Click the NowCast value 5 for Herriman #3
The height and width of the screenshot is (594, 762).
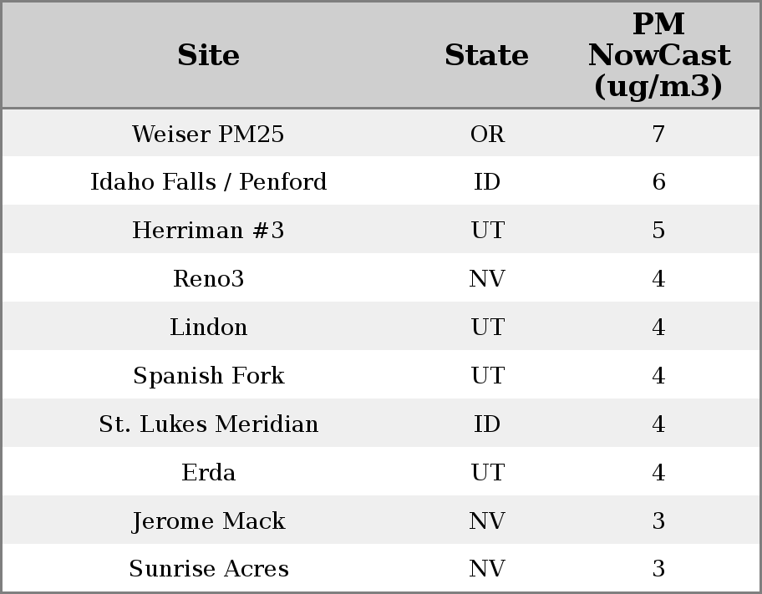pos(658,231)
